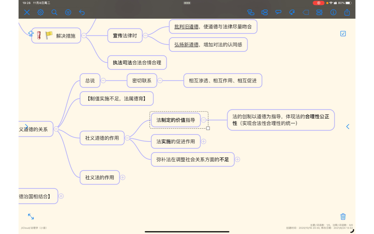Tap the label tag icon

coord(306,12)
